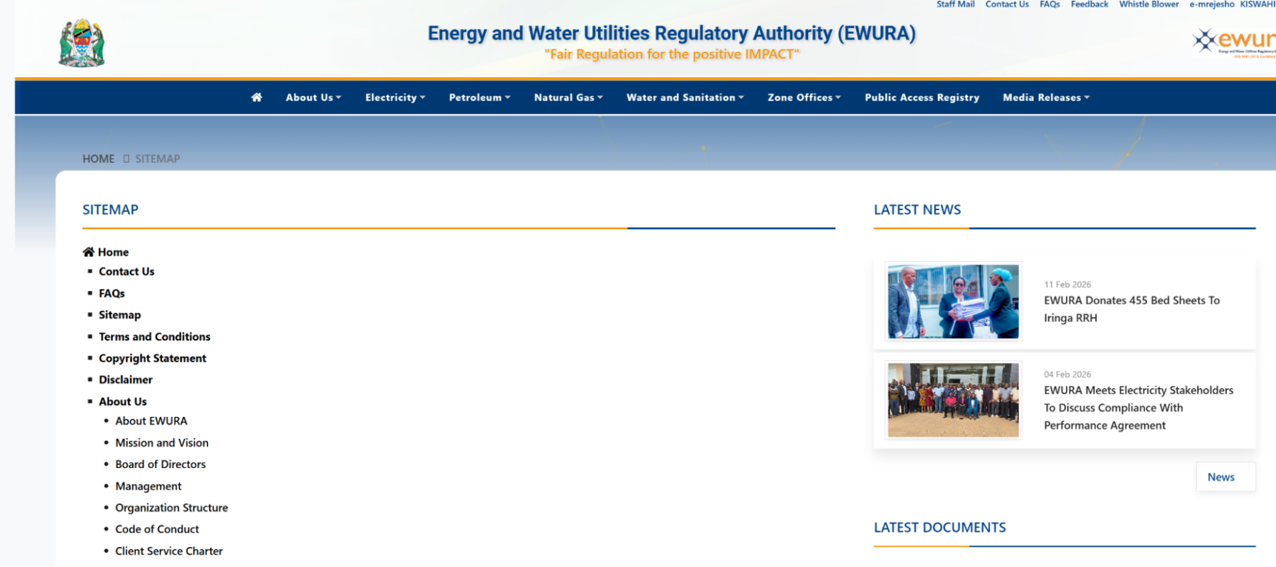
Task: Open the Zone Offices dropdown
Action: (x=803, y=98)
